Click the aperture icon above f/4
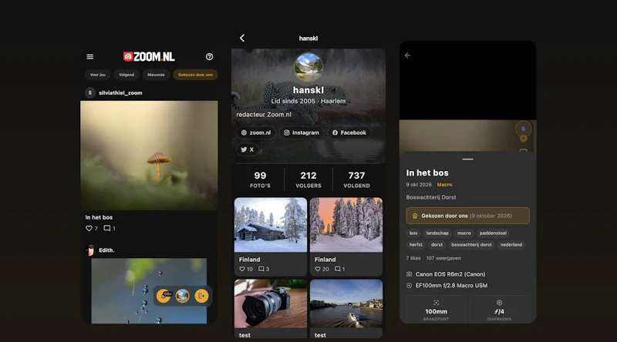This screenshot has height=342, width=617. click(x=499, y=303)
